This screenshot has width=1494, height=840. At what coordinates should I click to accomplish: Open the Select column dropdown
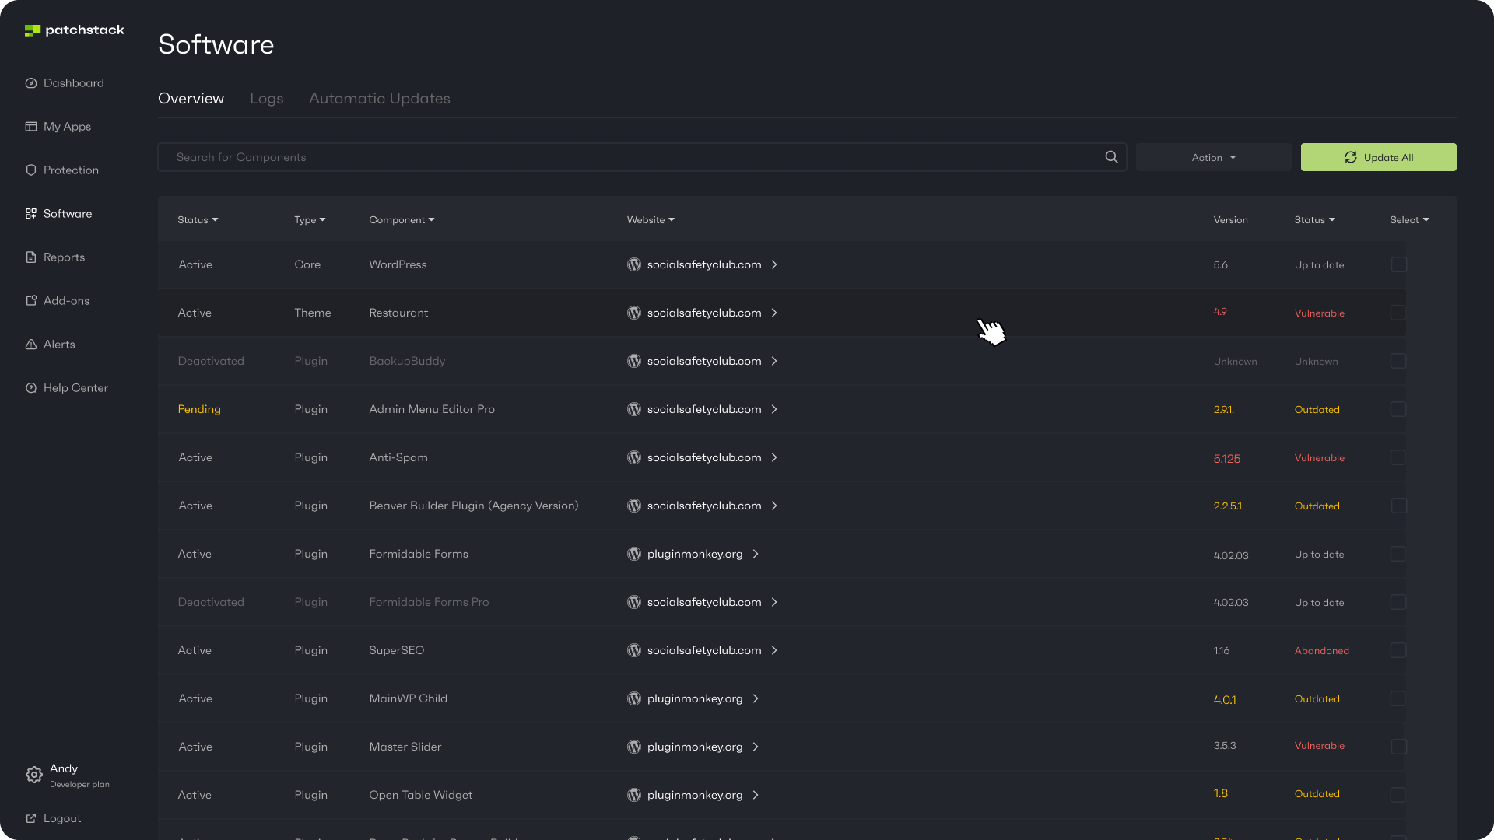tap(1409, 220)
